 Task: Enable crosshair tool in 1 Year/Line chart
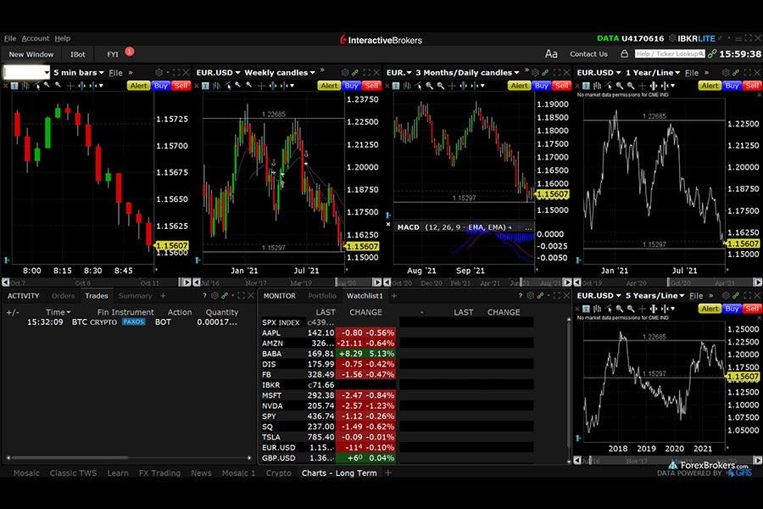[642, 86]
